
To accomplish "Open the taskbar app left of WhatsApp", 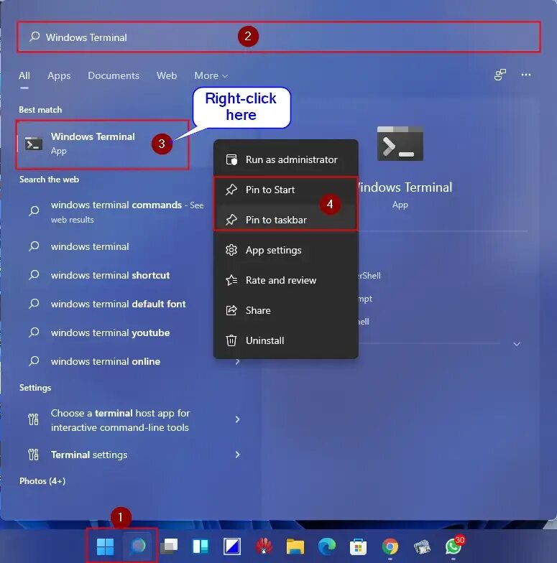I will click(422, 547).
